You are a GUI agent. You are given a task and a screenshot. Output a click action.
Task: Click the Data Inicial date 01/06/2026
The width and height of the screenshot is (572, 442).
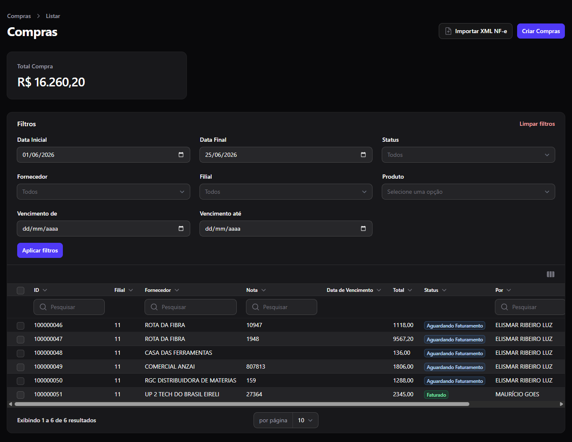pos(39,155)
